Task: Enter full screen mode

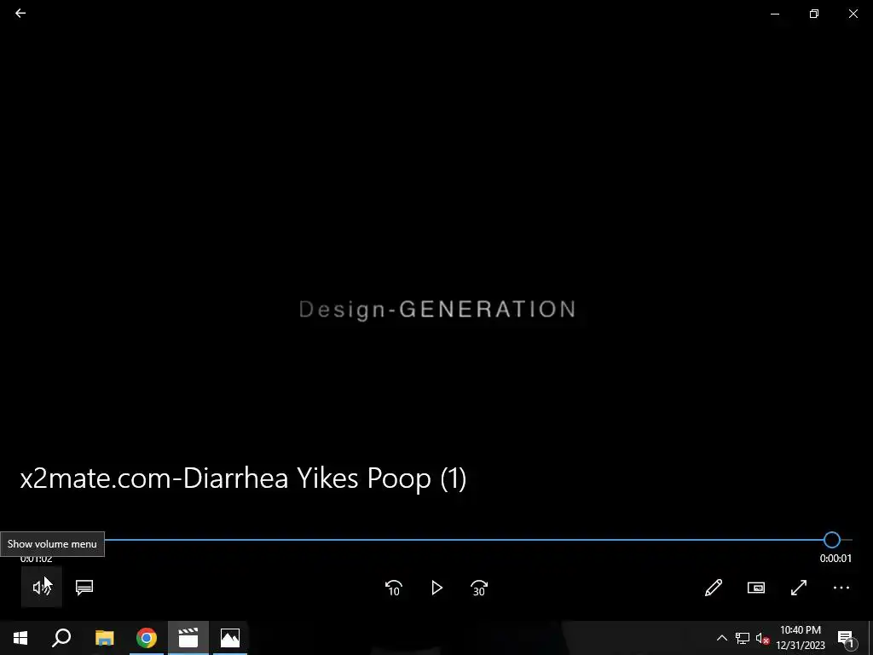Action: [x=798, y=588]
